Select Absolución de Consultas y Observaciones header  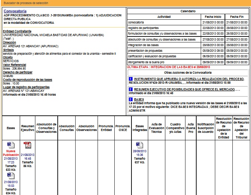(46, 128)
